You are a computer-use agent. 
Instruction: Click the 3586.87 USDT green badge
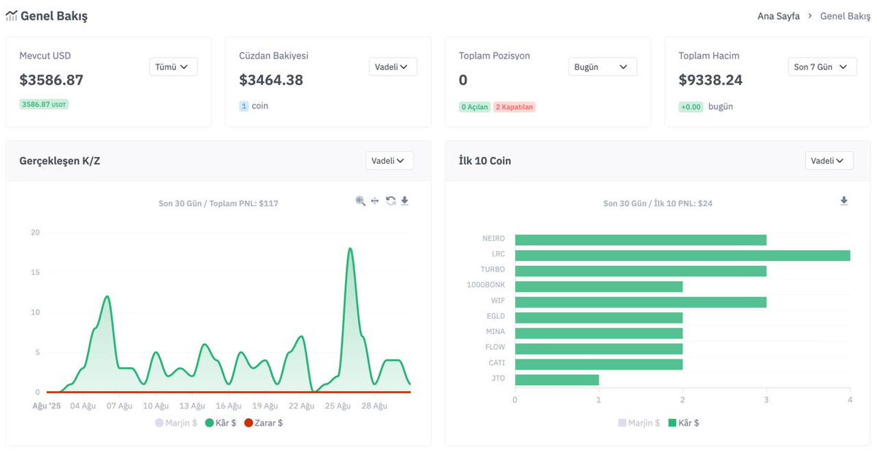(x=44, y=105)
